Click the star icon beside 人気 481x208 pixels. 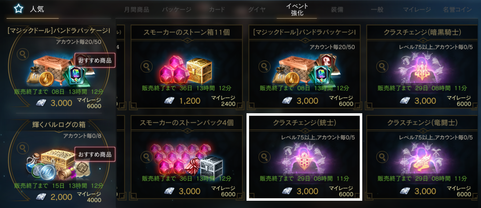[19, 9]
